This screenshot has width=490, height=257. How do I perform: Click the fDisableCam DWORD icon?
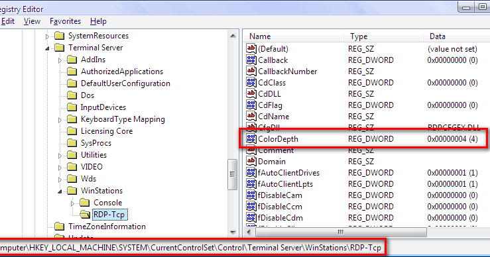click(x=251, y=195)
